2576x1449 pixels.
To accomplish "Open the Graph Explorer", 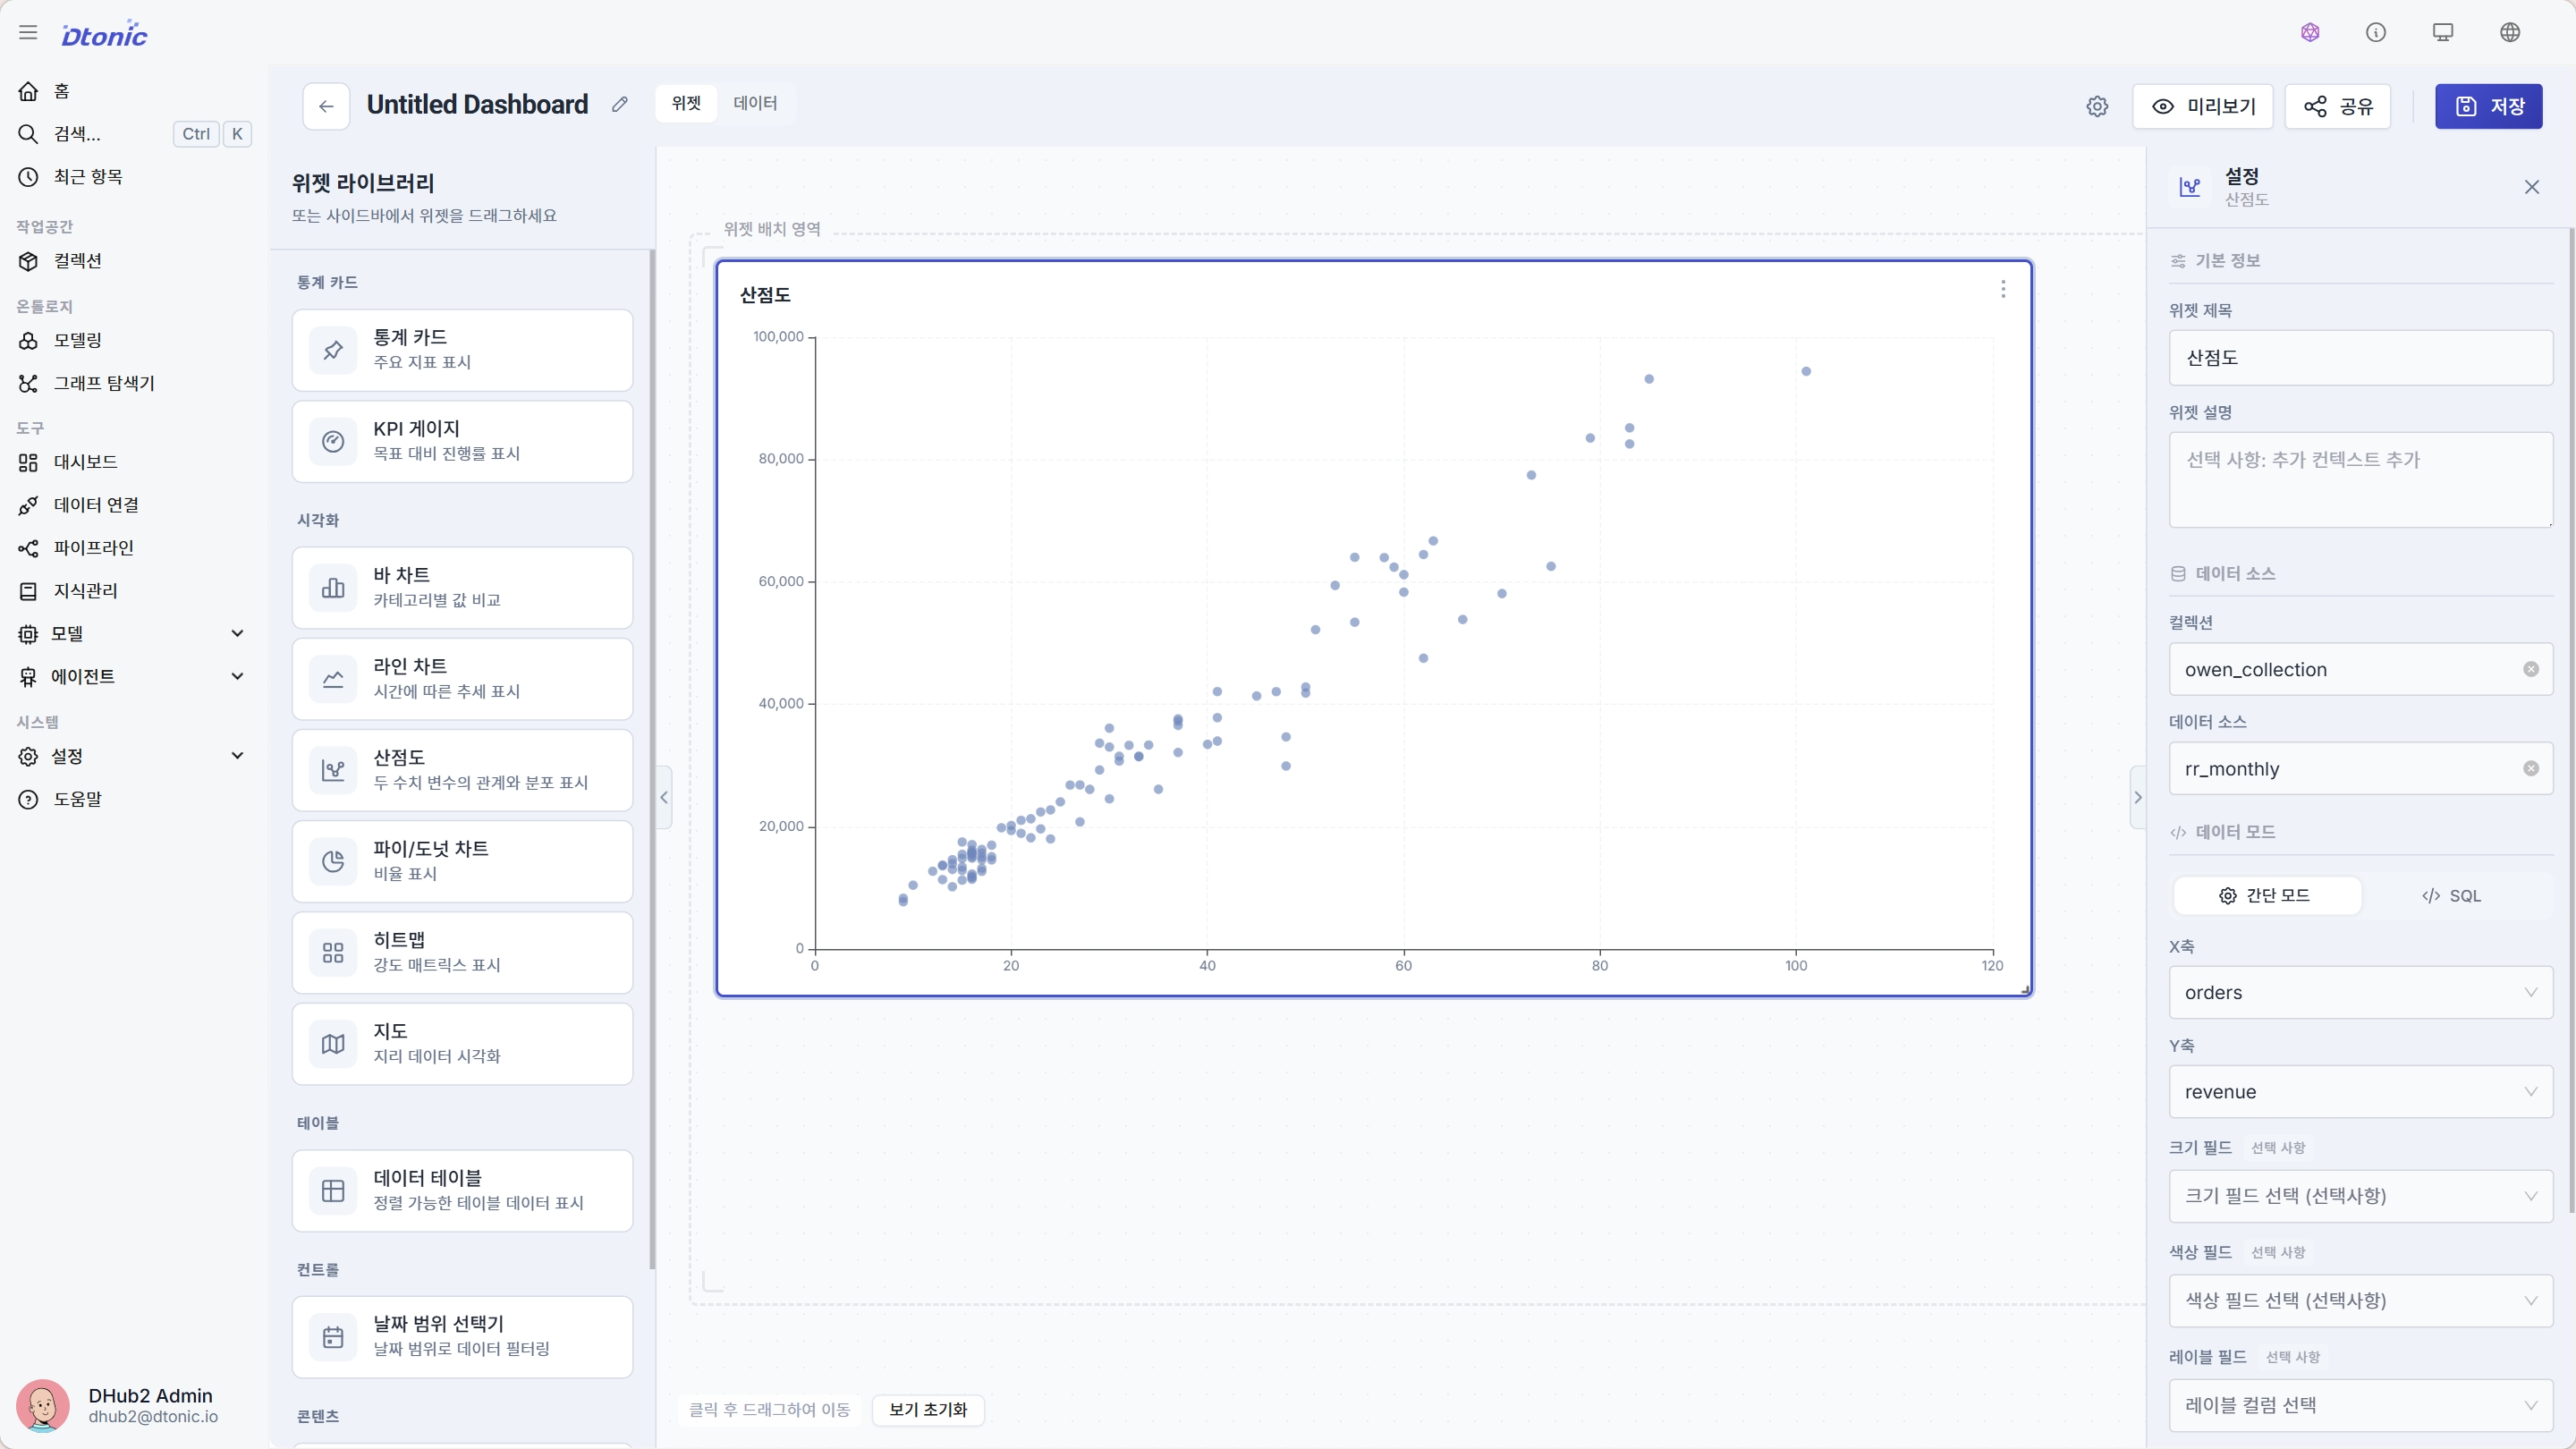I will coord(134,383).
